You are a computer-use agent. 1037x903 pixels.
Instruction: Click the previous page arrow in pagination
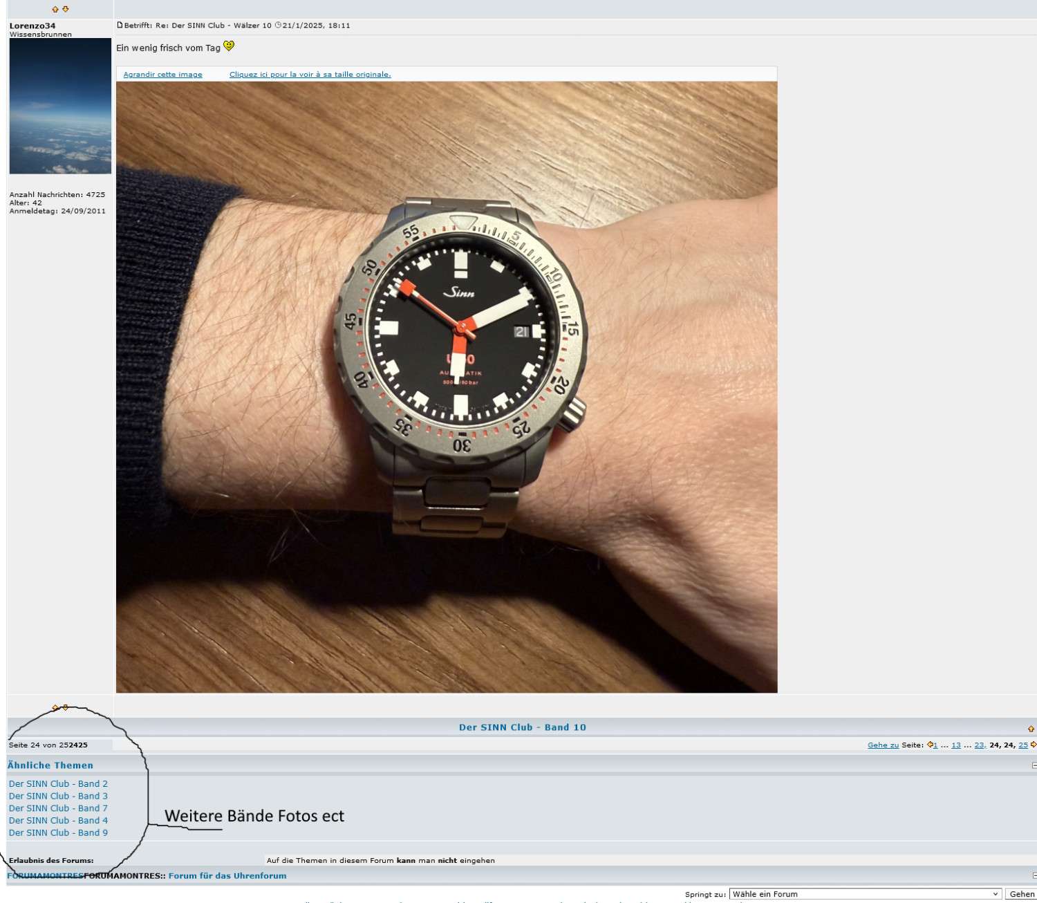[930, 745]
